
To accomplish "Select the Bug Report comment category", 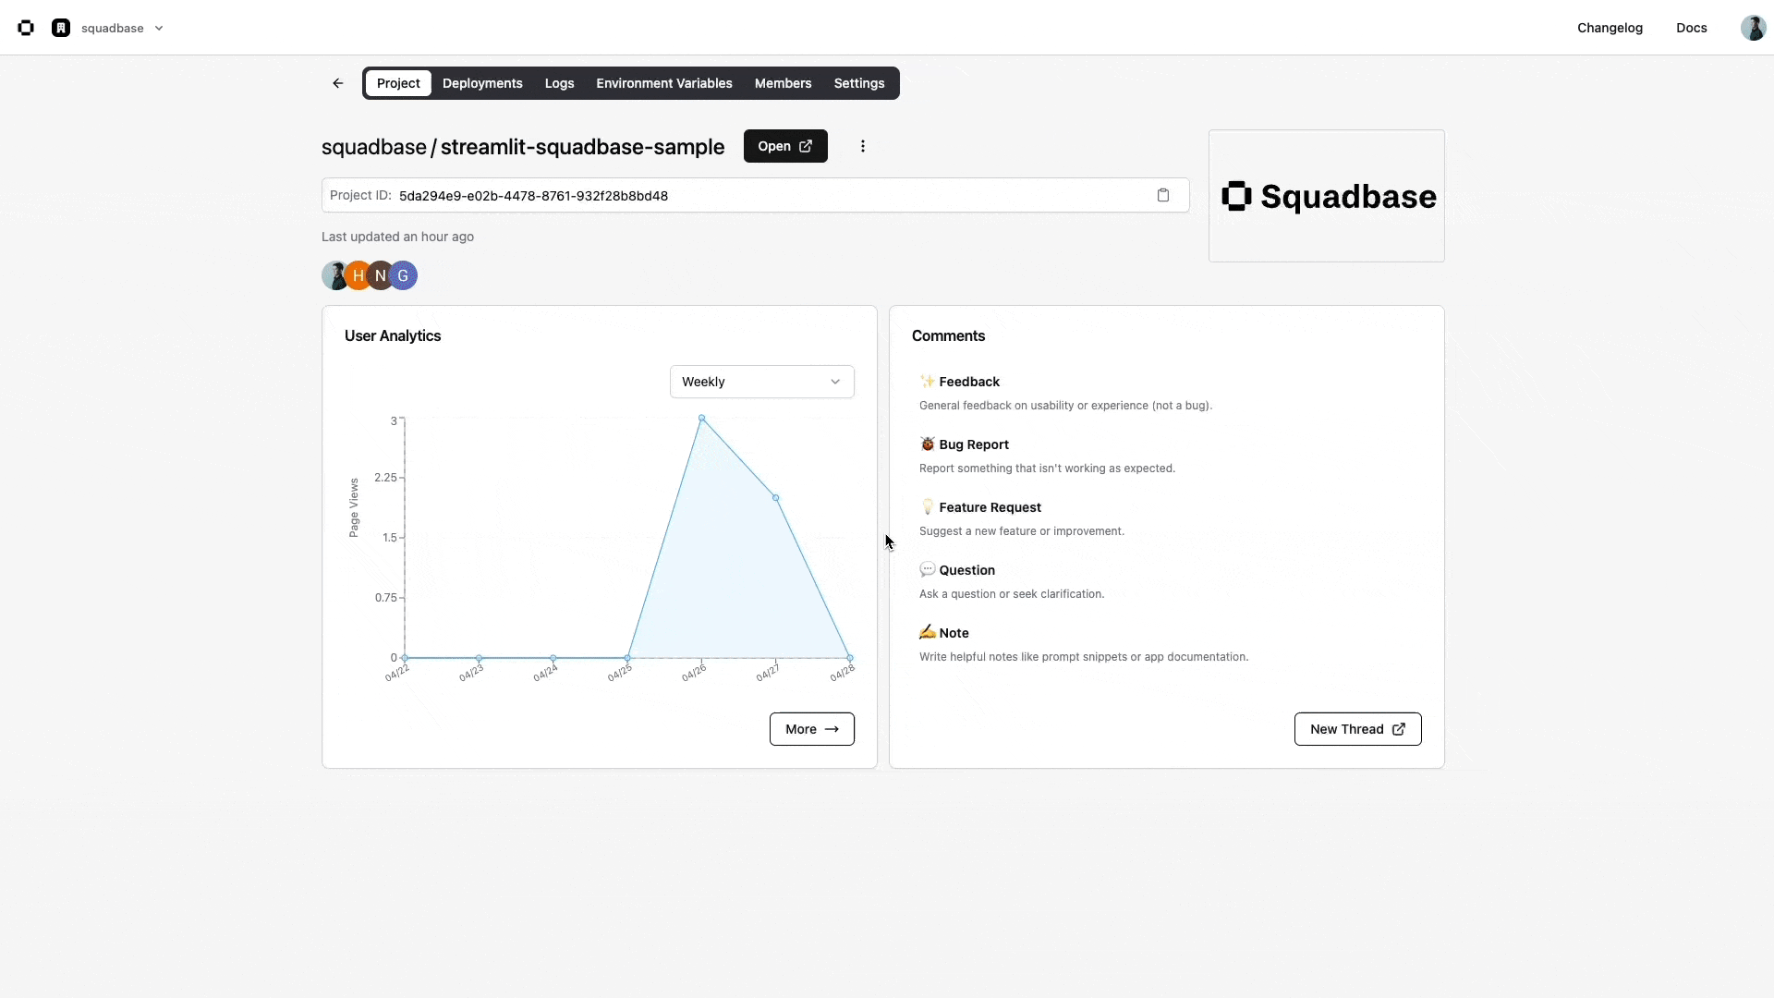I will pos(973,444).
